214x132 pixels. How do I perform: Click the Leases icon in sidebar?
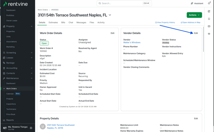click(4, 58)
